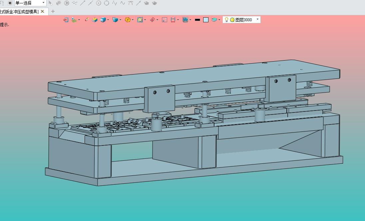Open the black line color swatch
Screen dimensions: 365x221
[x=197, y=20]
